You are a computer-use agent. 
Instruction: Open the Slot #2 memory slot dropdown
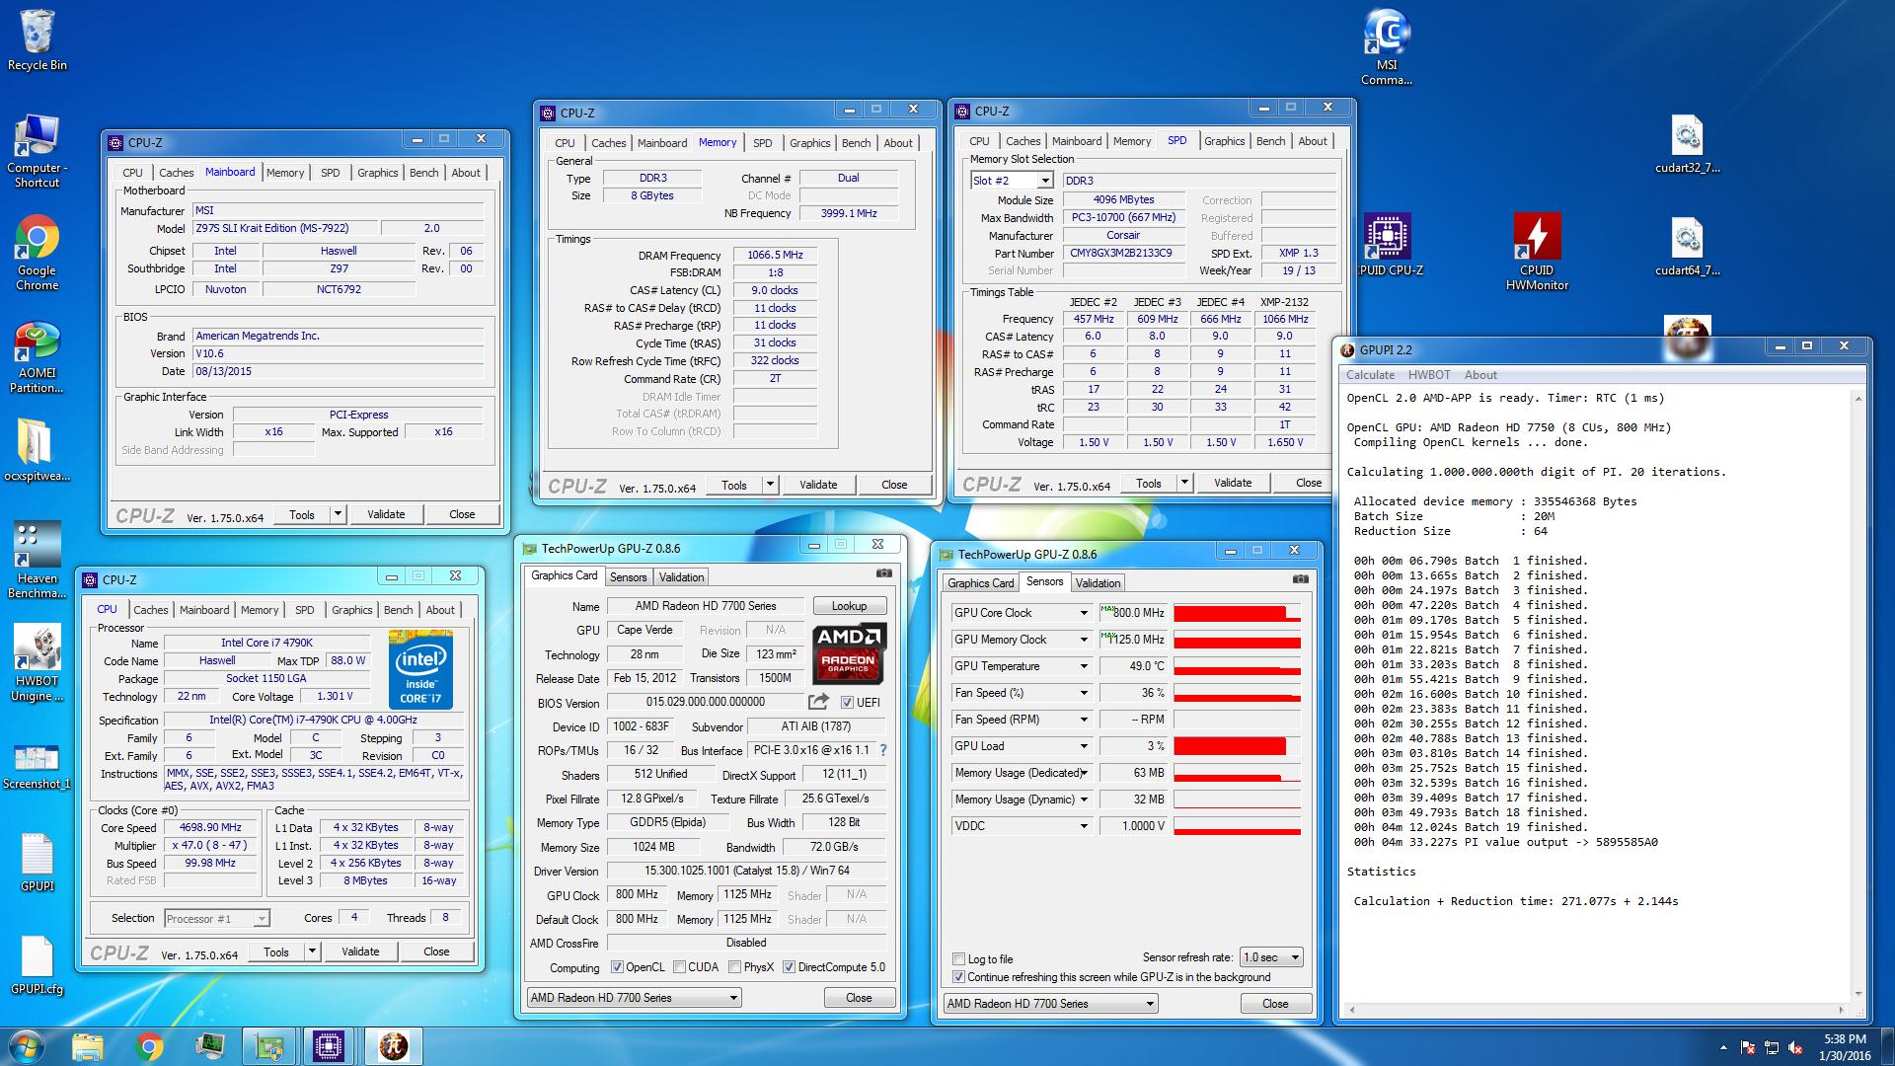[x=1012, y=181]
